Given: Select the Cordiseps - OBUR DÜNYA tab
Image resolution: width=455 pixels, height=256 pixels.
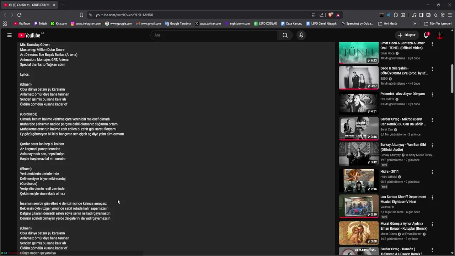Looking at the screenshot, I should (x=30, y=5).
